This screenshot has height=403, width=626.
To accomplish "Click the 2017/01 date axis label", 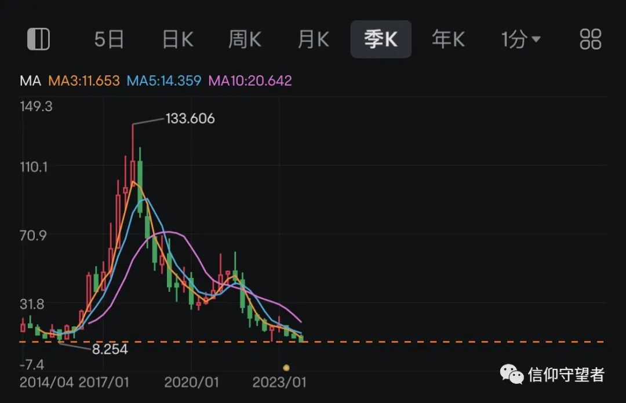I will (104, 382).
